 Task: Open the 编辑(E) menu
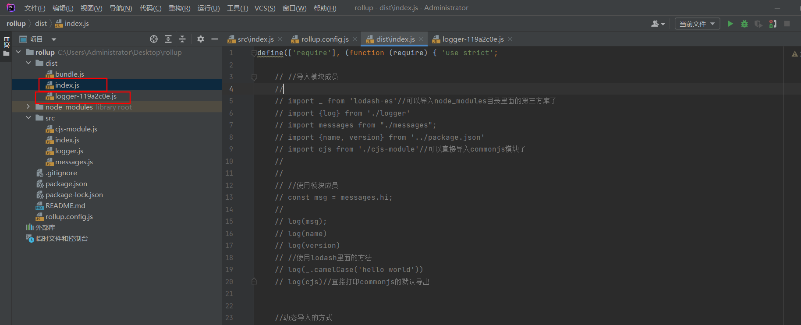pyautogui.click(x=63, y=8)
